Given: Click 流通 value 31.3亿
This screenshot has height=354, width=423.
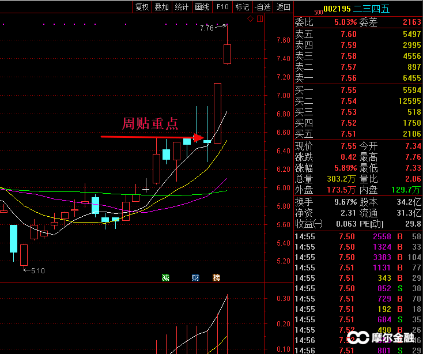Looking at the screenshot, I should (x=409, y=213).
